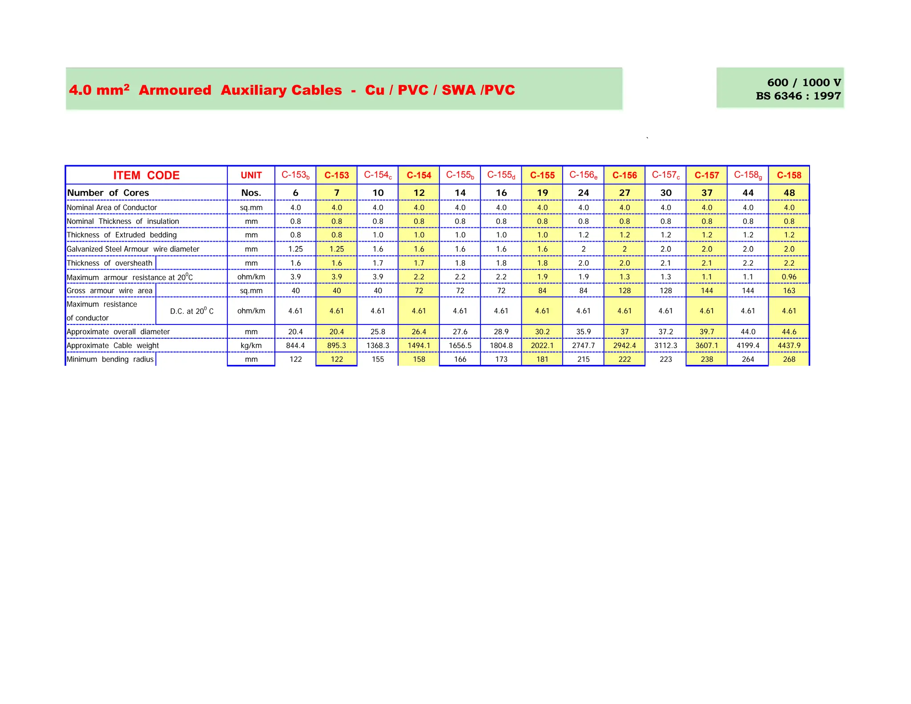
Task: Click the D.C. at 20° C cell
Action: 191,311
